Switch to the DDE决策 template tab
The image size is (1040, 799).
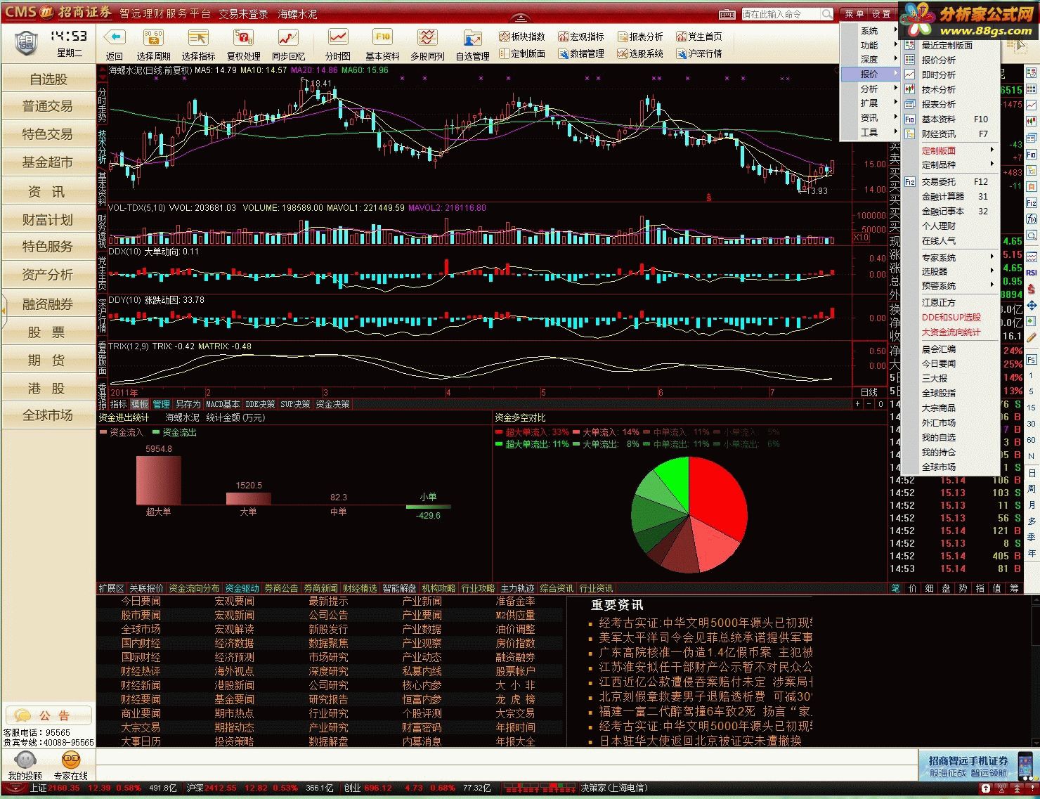click(x=260, y=404)
